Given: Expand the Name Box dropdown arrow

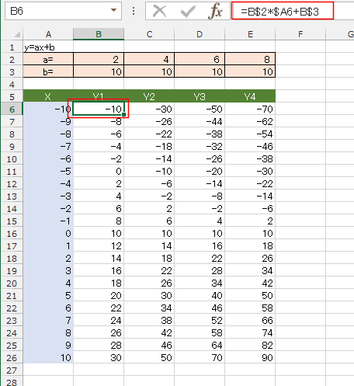Looking at the screenshot, I should pos(113,10).
